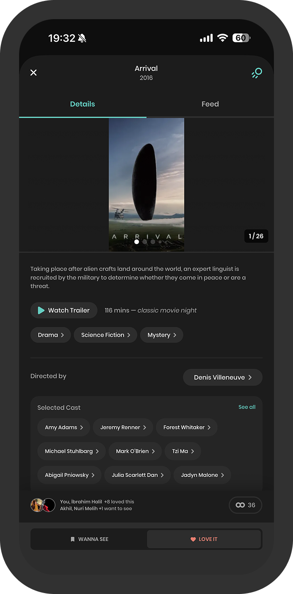
Task: Open Jadyn Malone cast chip
Action: coord(202,475)
